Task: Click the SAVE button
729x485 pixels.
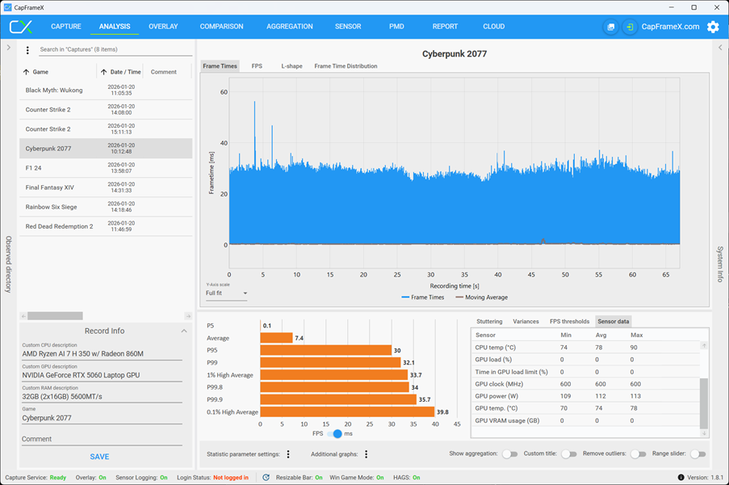Action: 99,457
